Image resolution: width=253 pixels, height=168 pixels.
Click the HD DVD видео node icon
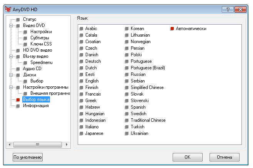click(18, 50)
